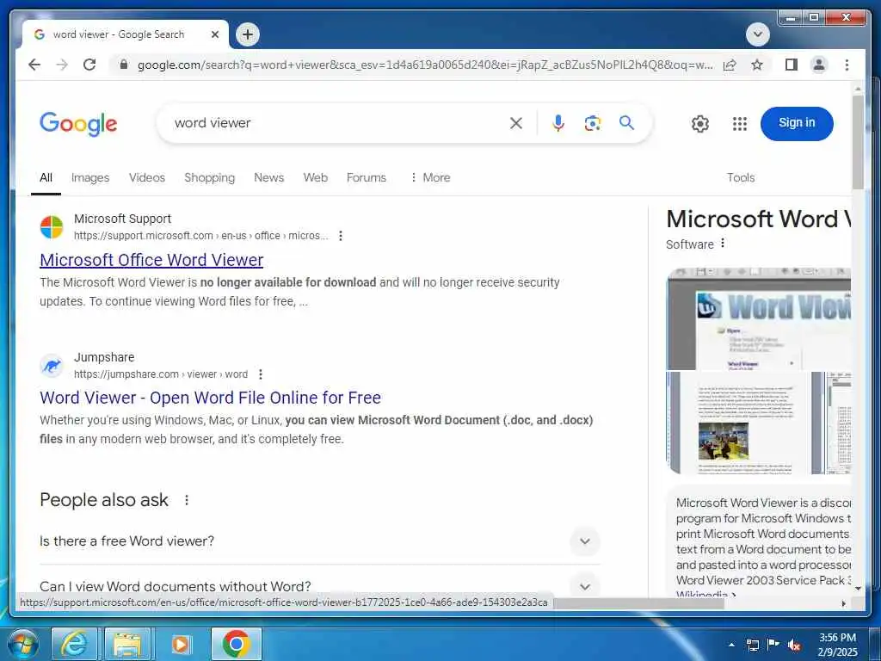Open options for Microsoft Support result
This screenshot has width=881, height=661.
pyautogui.click(x=341, y=236)
